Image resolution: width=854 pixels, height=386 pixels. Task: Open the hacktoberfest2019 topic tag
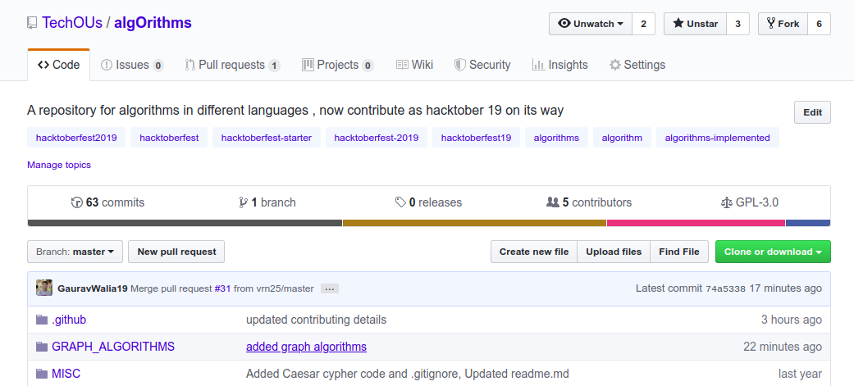[76, 138]
